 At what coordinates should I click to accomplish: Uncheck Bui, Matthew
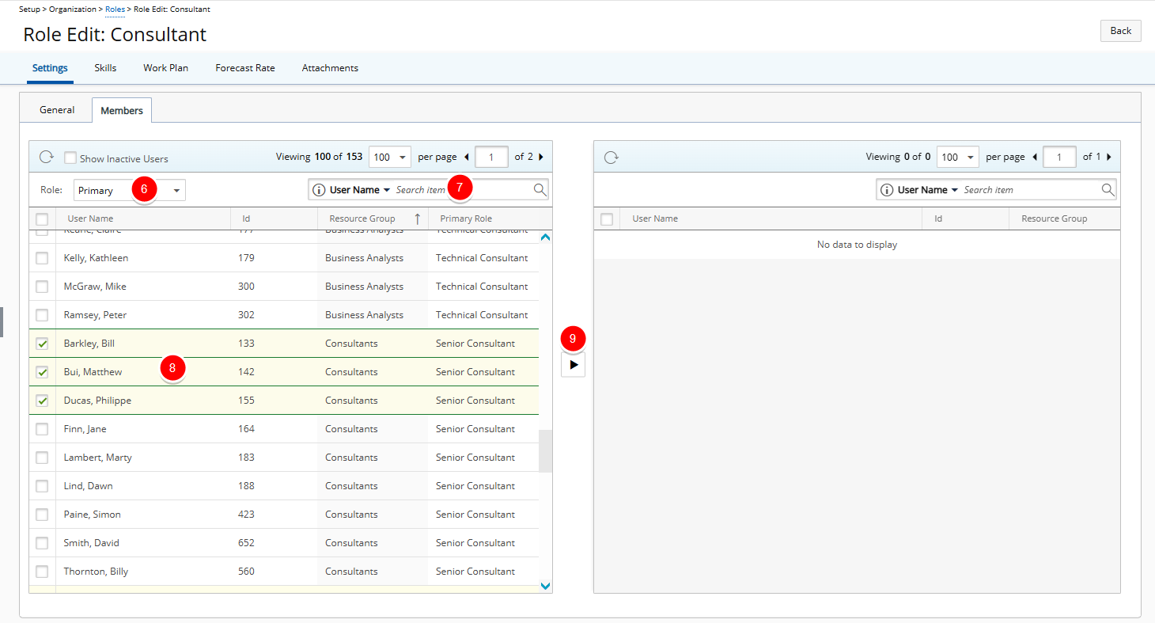coord(42,372)
